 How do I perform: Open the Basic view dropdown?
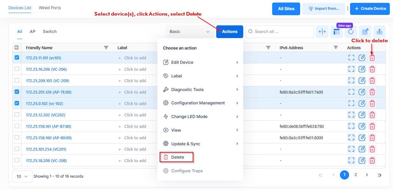pos(190,32)
